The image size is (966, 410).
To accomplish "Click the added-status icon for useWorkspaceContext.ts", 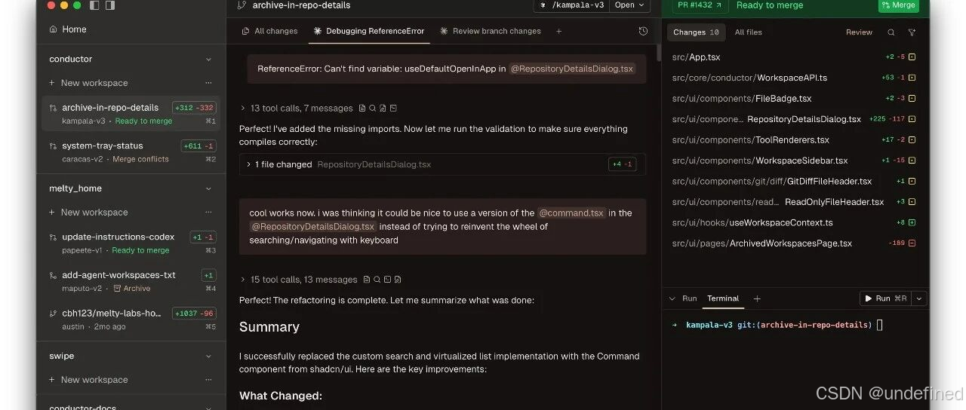I will coord(912,222).
